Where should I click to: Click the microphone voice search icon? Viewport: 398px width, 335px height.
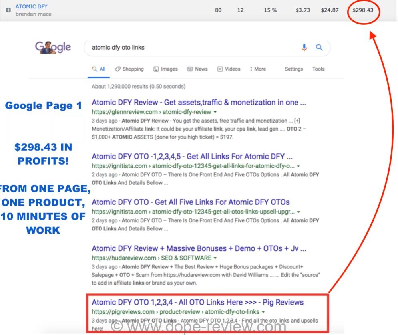(304, 48)
